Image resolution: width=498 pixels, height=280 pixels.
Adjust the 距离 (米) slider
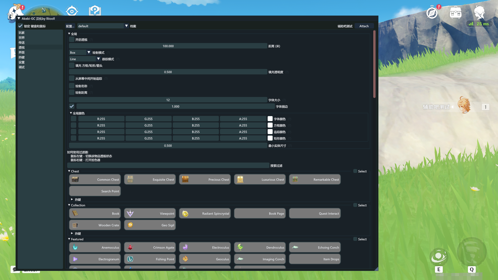tap(168, 46)
